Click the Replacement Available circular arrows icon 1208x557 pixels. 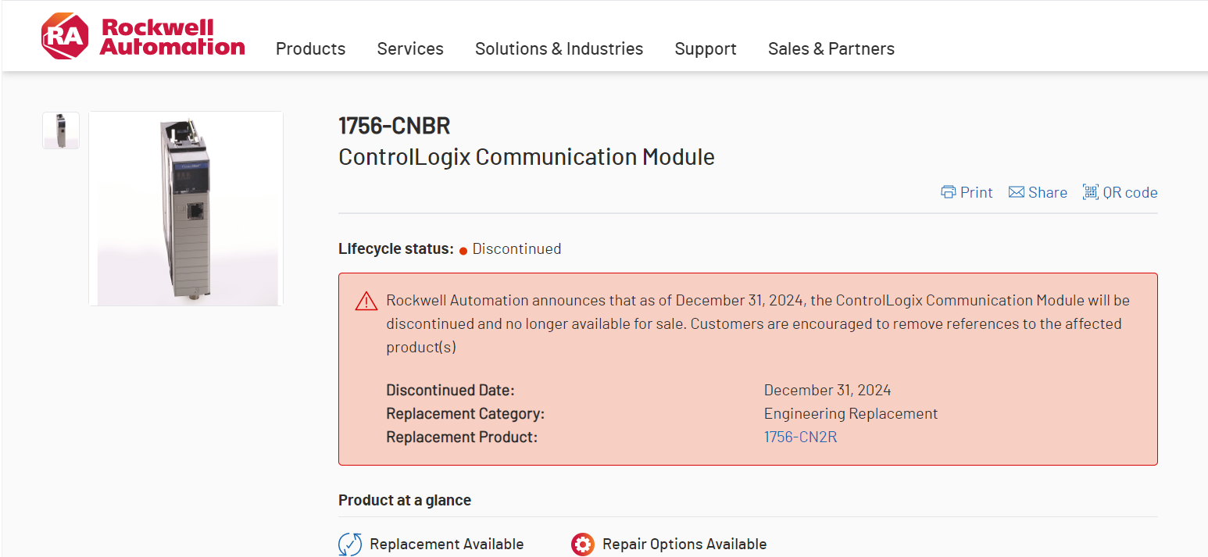[x=349, y=544]
